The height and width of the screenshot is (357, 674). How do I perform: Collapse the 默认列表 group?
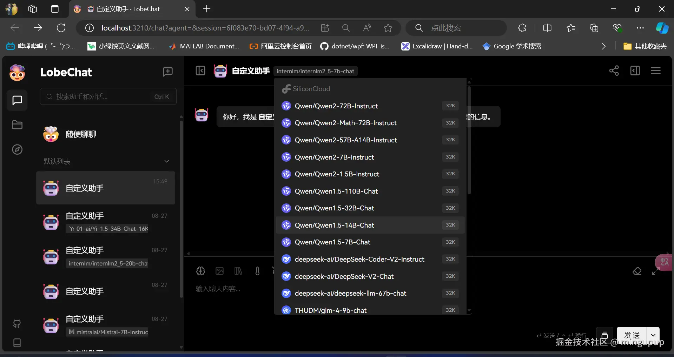(x=167, y=161)
